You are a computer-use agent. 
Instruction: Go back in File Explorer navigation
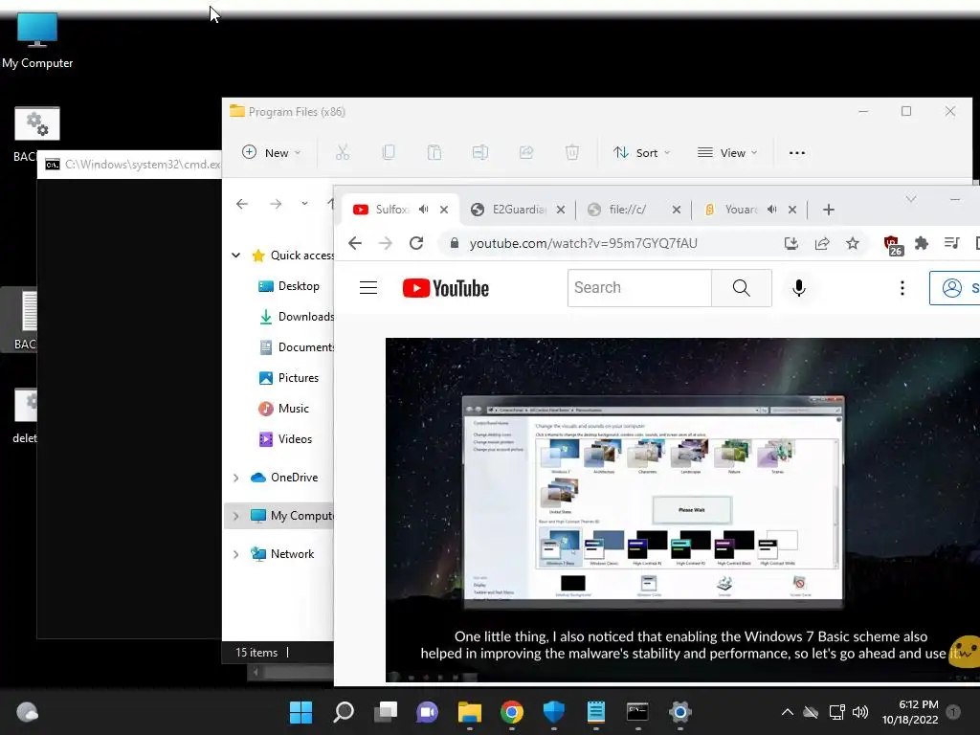pos(242,204)
